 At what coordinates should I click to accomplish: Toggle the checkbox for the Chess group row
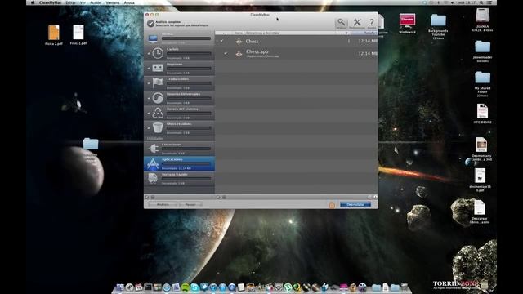click(221, 41)
